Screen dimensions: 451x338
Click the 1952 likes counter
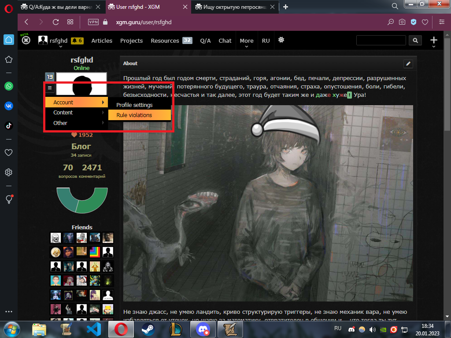click(x=82, y=135)
